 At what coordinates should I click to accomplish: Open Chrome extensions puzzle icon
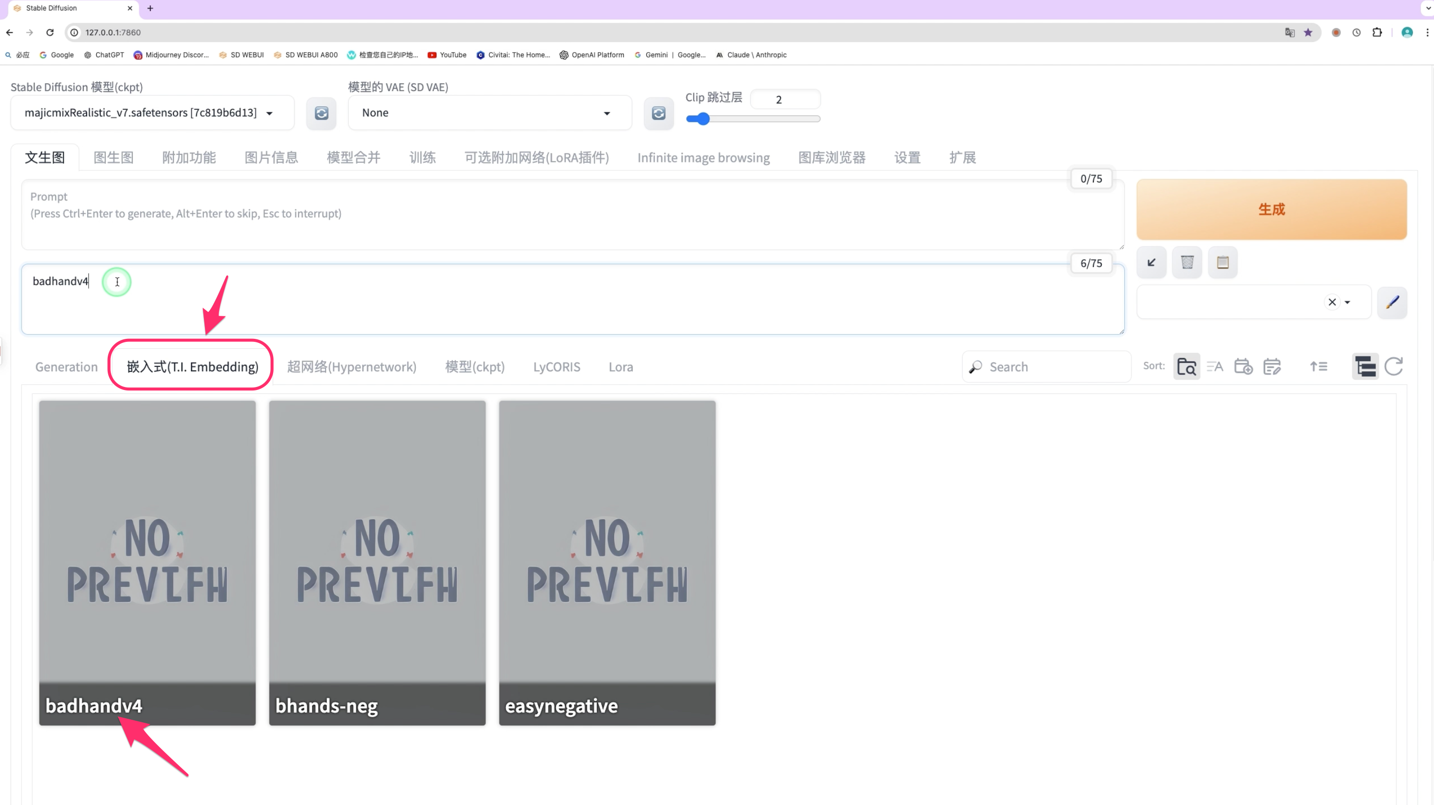pos(1377,32)
